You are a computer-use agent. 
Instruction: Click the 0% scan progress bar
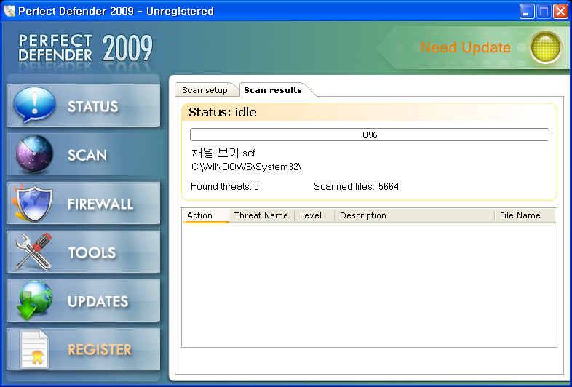click(x=370, y=135)
